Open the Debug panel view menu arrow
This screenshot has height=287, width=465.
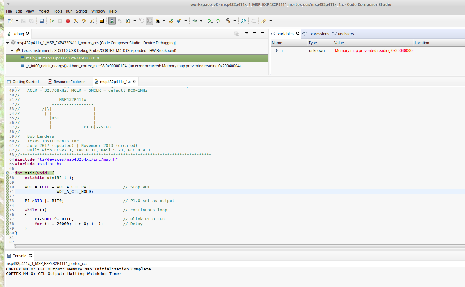pos(247,33)
